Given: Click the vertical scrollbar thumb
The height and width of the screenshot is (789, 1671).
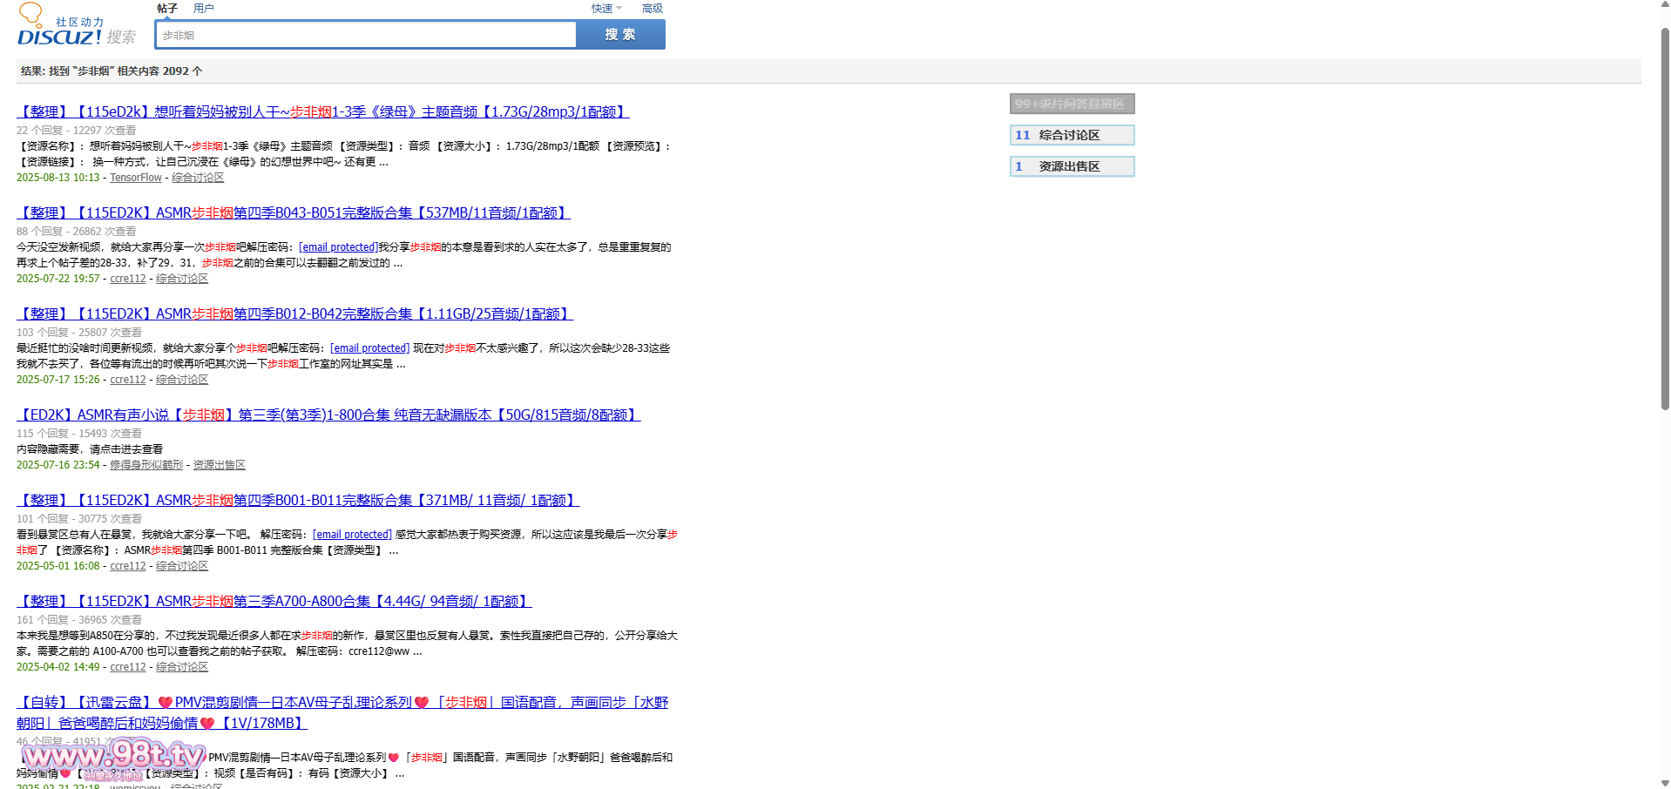Looking at the screenshot, I should coord(1664,218).
